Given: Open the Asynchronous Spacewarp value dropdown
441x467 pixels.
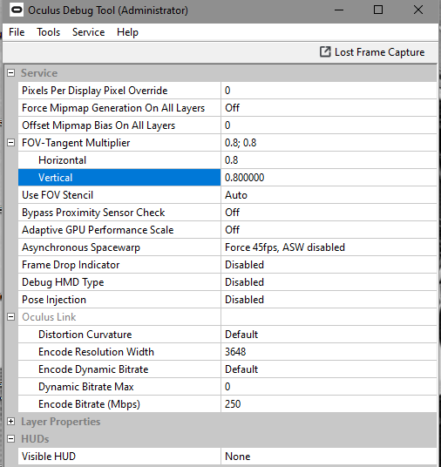Looking at the screenshot, I should [x=329, y=247].
